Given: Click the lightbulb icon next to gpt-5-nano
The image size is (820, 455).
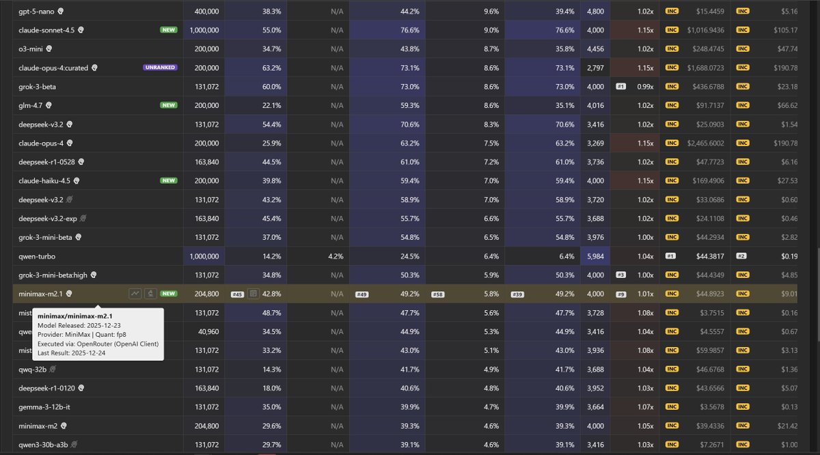Looking at the screenshot, I should [60, 11].
